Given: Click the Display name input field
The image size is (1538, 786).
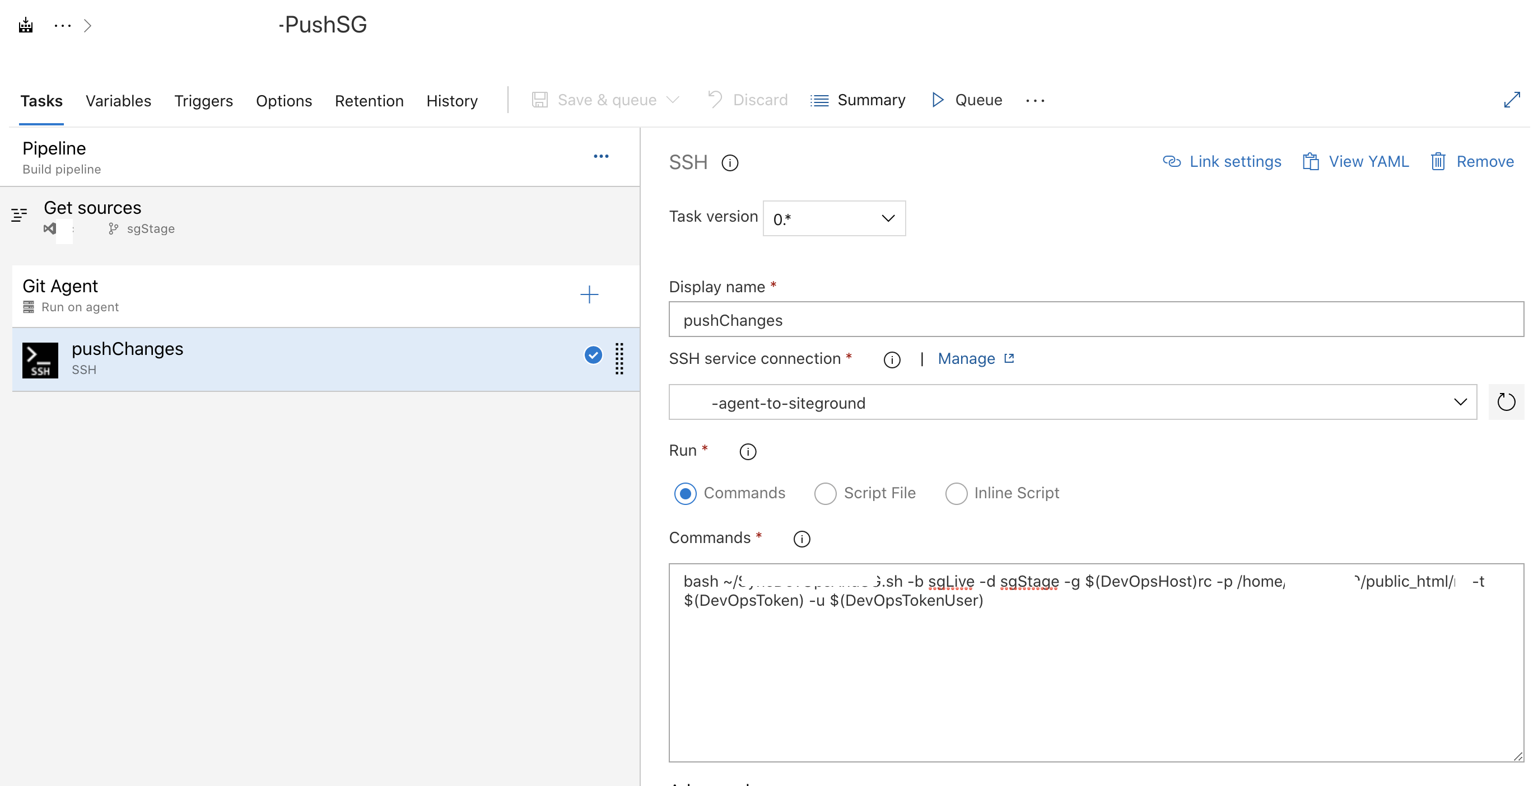Looking at the screenshot, I should [1096, 320].
